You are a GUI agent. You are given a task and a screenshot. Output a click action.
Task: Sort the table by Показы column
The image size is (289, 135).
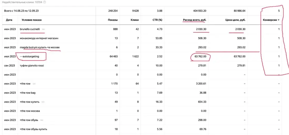[x=113, y=20]
